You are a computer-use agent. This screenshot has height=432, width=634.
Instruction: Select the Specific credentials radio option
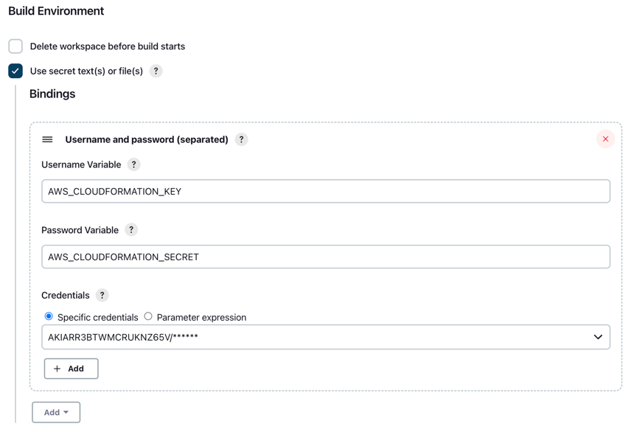49,316
